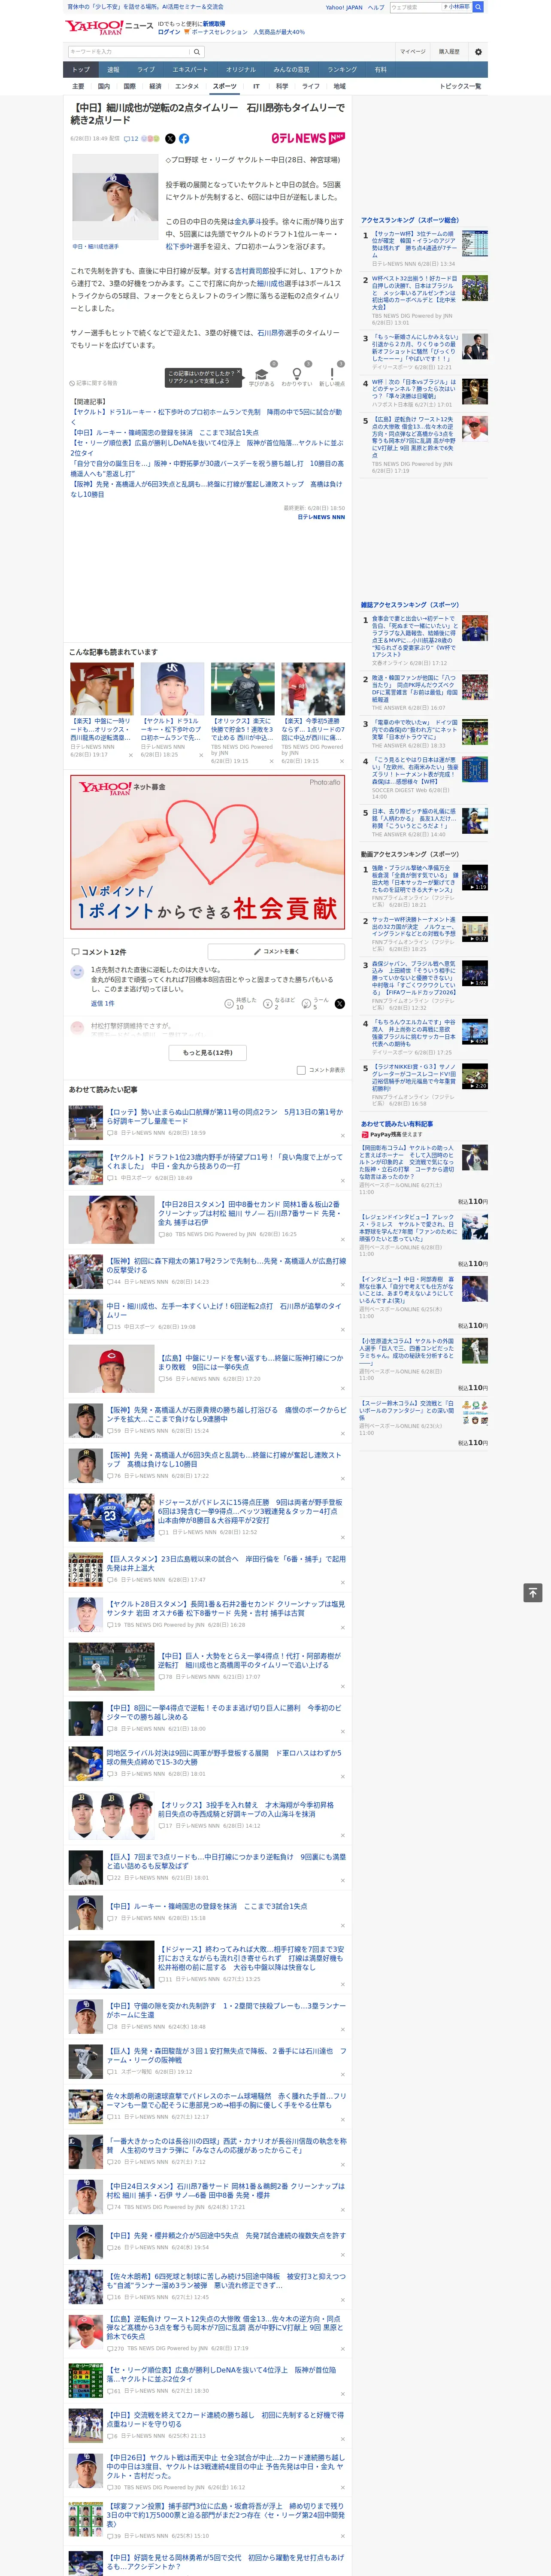
Task: Open the 新規取得 ID registration link
Action: [x=214, y=24]
